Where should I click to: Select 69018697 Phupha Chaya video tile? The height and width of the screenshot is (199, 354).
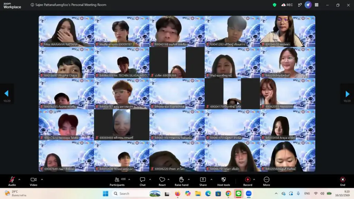pyautogui.click(x=66, y=63)
